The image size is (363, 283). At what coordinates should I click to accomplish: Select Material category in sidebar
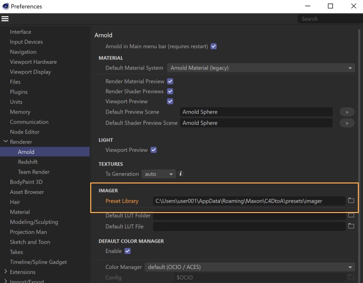[x=20, y=212]
